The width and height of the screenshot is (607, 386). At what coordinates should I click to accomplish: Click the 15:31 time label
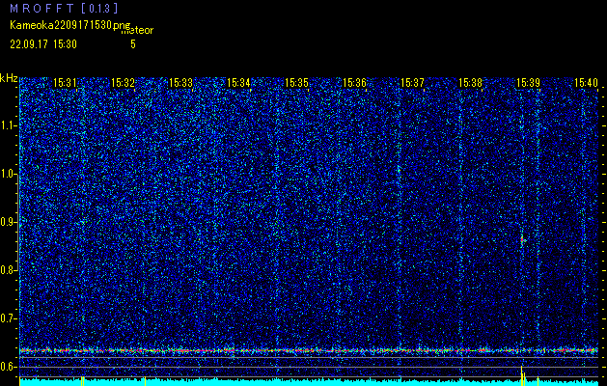click(65, 82)
